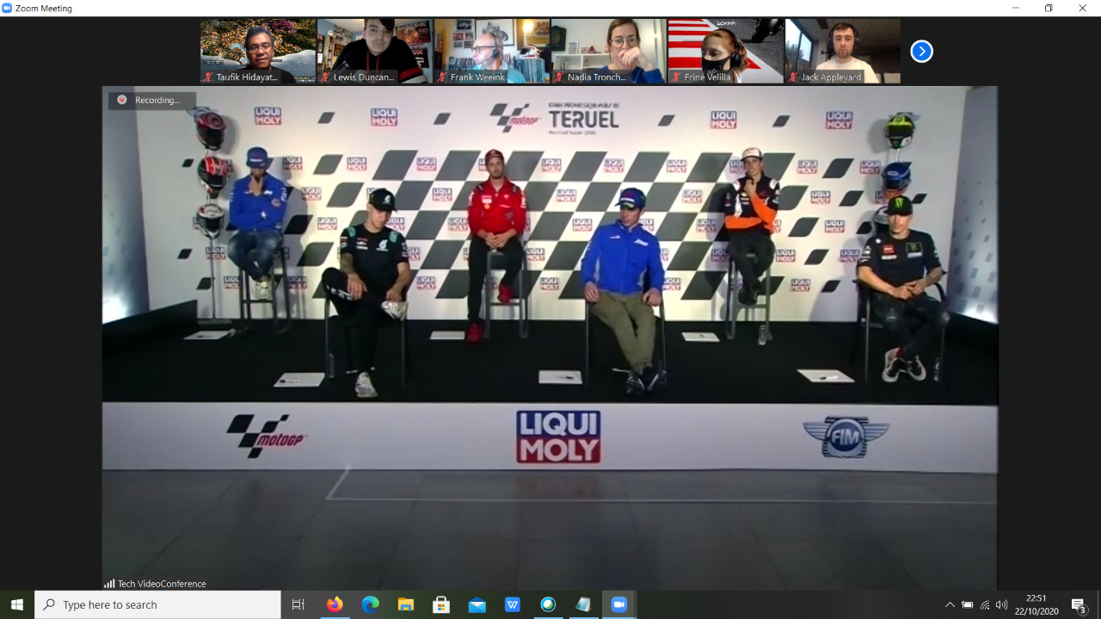This screenshot has width=1101, height=619.
Task: Open the green circular app on the taskbar
Action: point(548,604)
